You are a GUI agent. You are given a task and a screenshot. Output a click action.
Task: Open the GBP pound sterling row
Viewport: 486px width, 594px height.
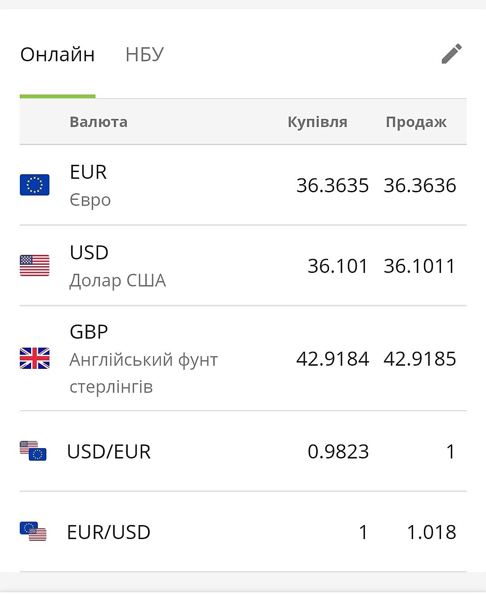(143, 359)
